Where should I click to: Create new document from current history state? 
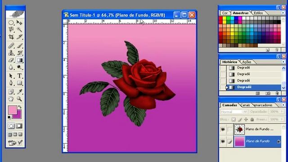pyautogui.click(x=258, y=94)
